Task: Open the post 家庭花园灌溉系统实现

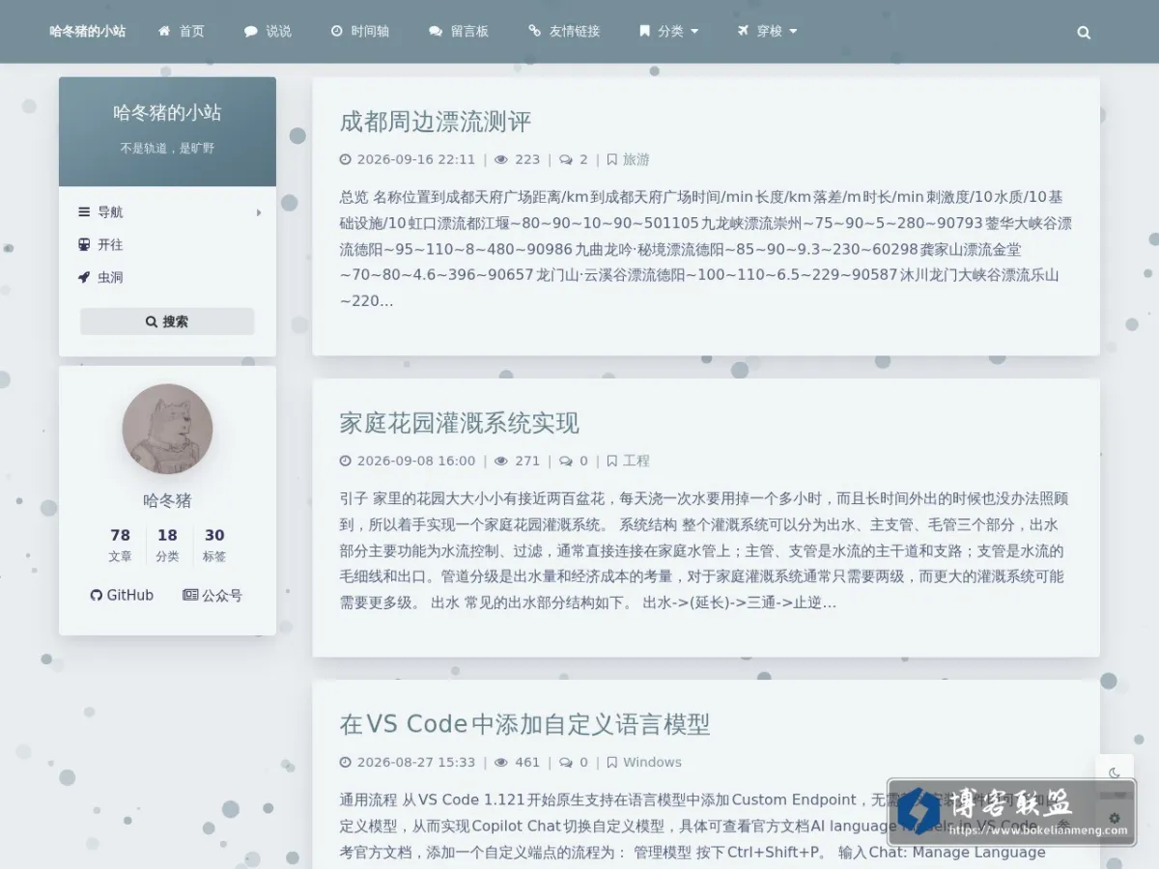Action: pyautogui.click(x=459, y=423)
